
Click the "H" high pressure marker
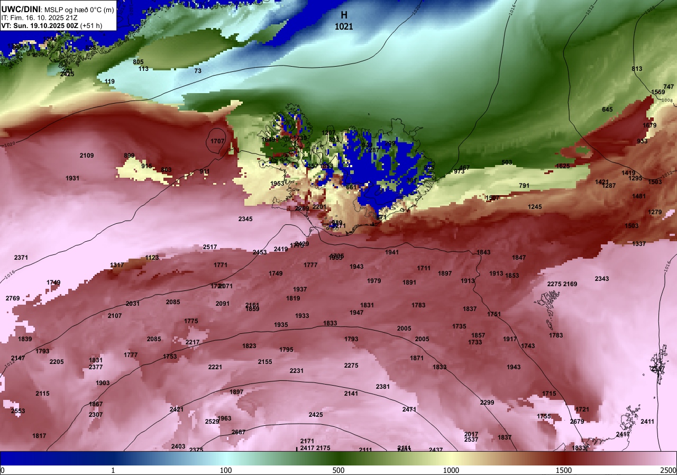click(x=344, y=15)
